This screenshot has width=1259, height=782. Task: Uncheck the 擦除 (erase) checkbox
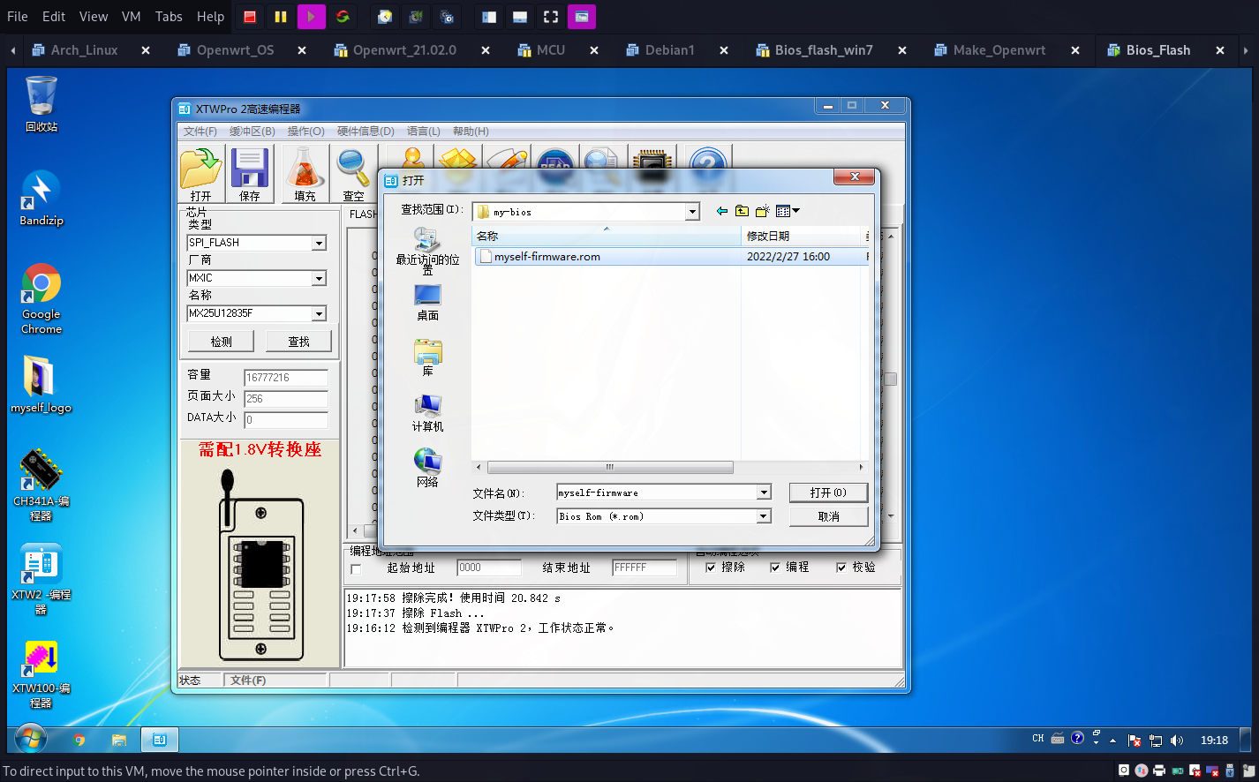[711, 568]
